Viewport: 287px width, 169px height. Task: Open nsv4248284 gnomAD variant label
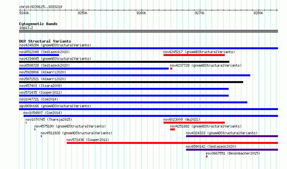point(55,45)
